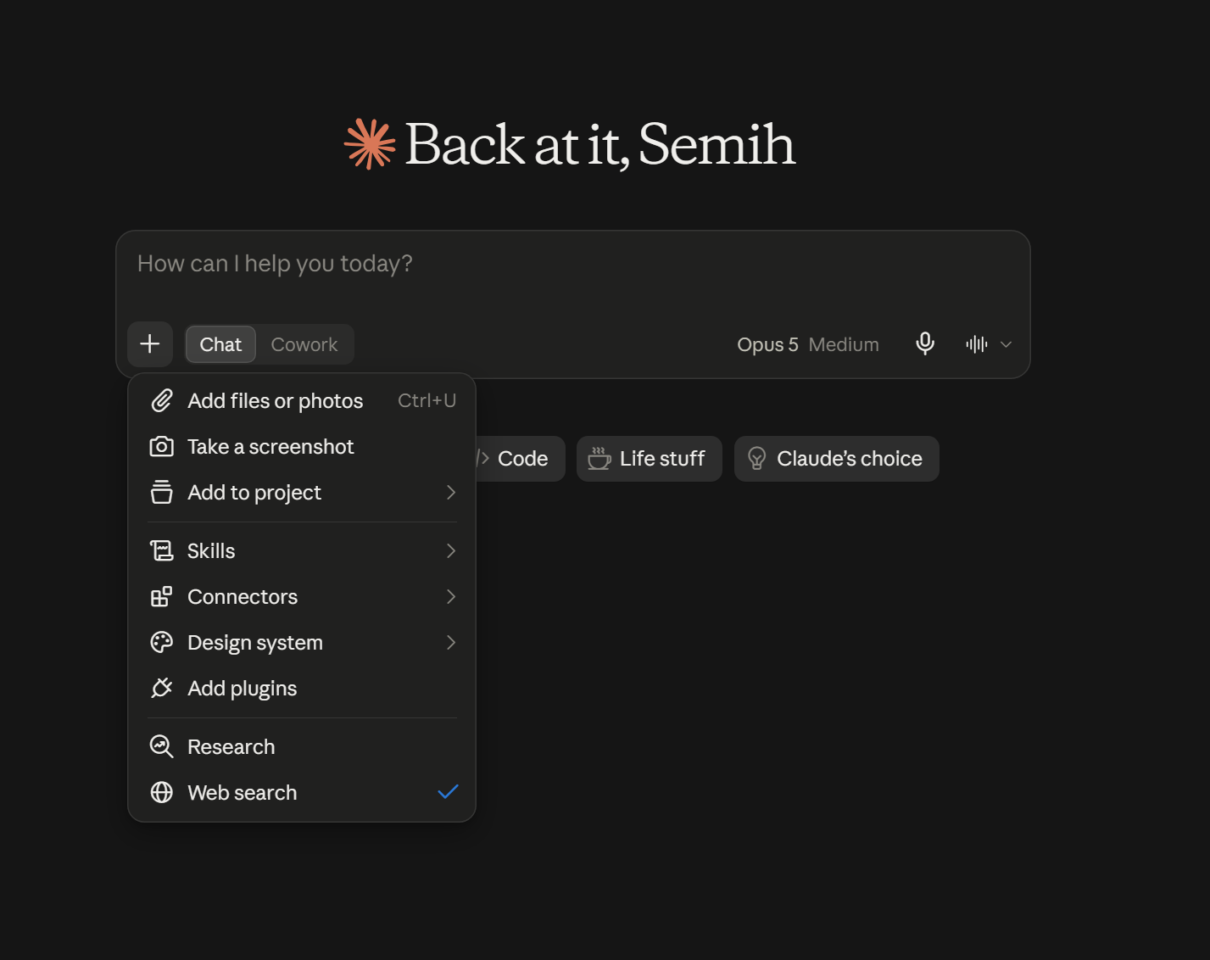The image size is (1210, 960).
Task: Click the Design system palette icon
Action: 162,643
